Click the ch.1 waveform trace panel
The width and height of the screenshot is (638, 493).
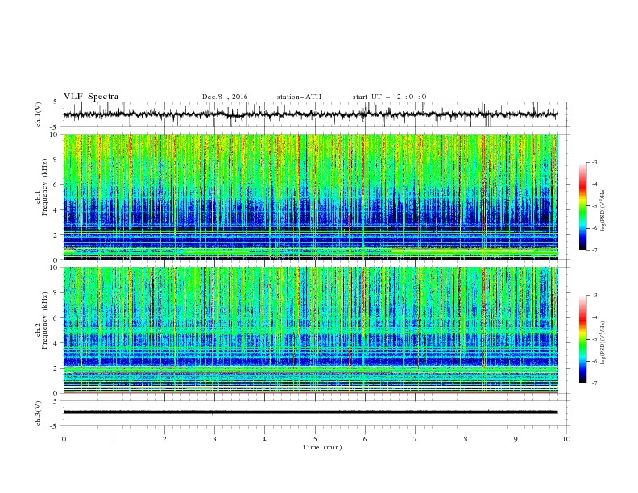(316, 114)
